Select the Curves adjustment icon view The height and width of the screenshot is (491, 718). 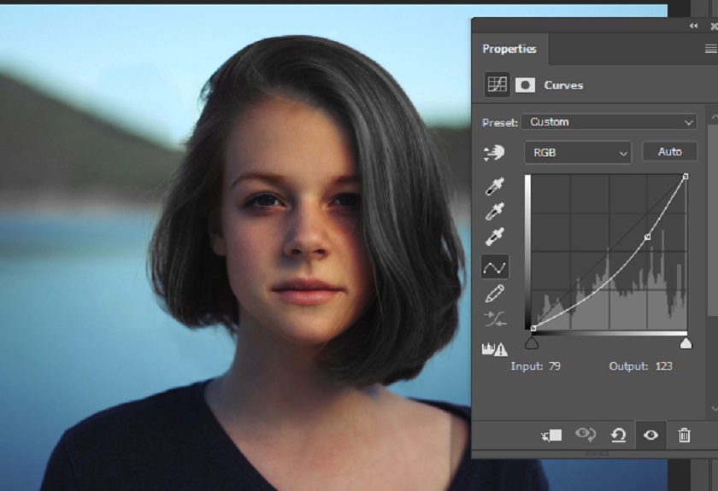tap(497, 85)
